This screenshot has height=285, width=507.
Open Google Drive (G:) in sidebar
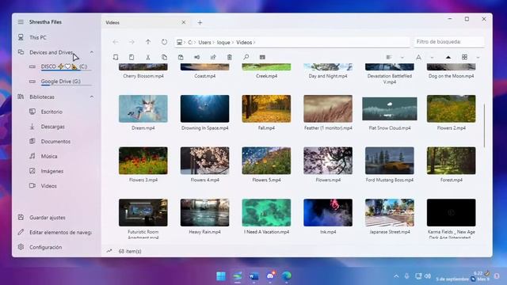(61, 82)
